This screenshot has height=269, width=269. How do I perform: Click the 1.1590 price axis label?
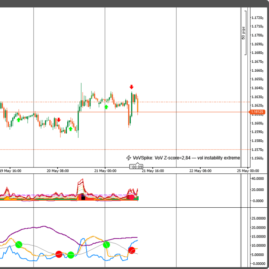point(257,132)
